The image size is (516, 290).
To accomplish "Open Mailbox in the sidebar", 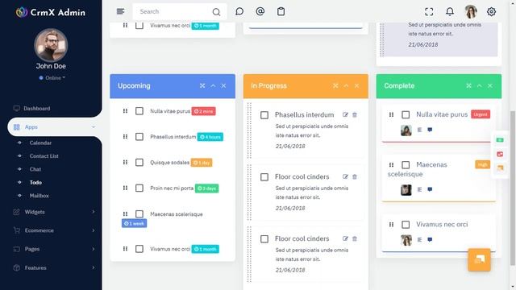I will pyautogui.click(x=40, y=196).
